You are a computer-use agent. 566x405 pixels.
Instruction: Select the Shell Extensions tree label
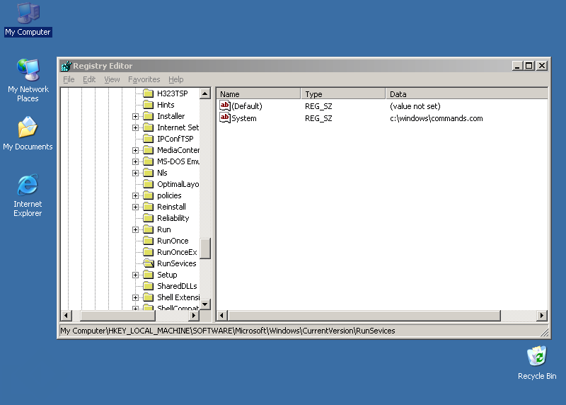click(x=178, y=297)
